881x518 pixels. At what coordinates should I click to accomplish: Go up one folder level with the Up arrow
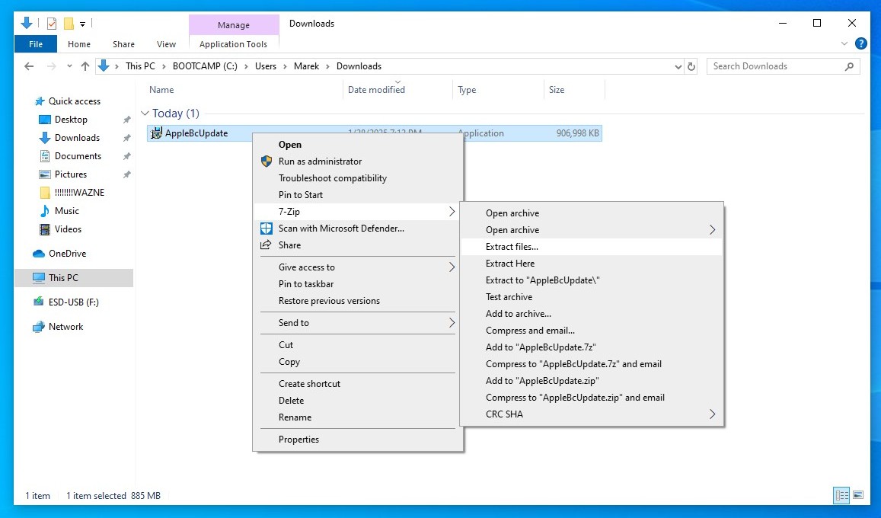coord(85,66)
